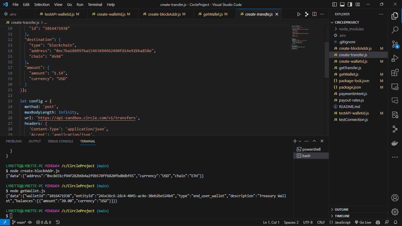Screen dimensions: 402x226
Task: Expand the Timeline section
Action: [358, 216]
